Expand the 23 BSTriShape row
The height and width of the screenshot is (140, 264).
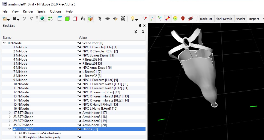pyautogui.click(x=10, y=117)
